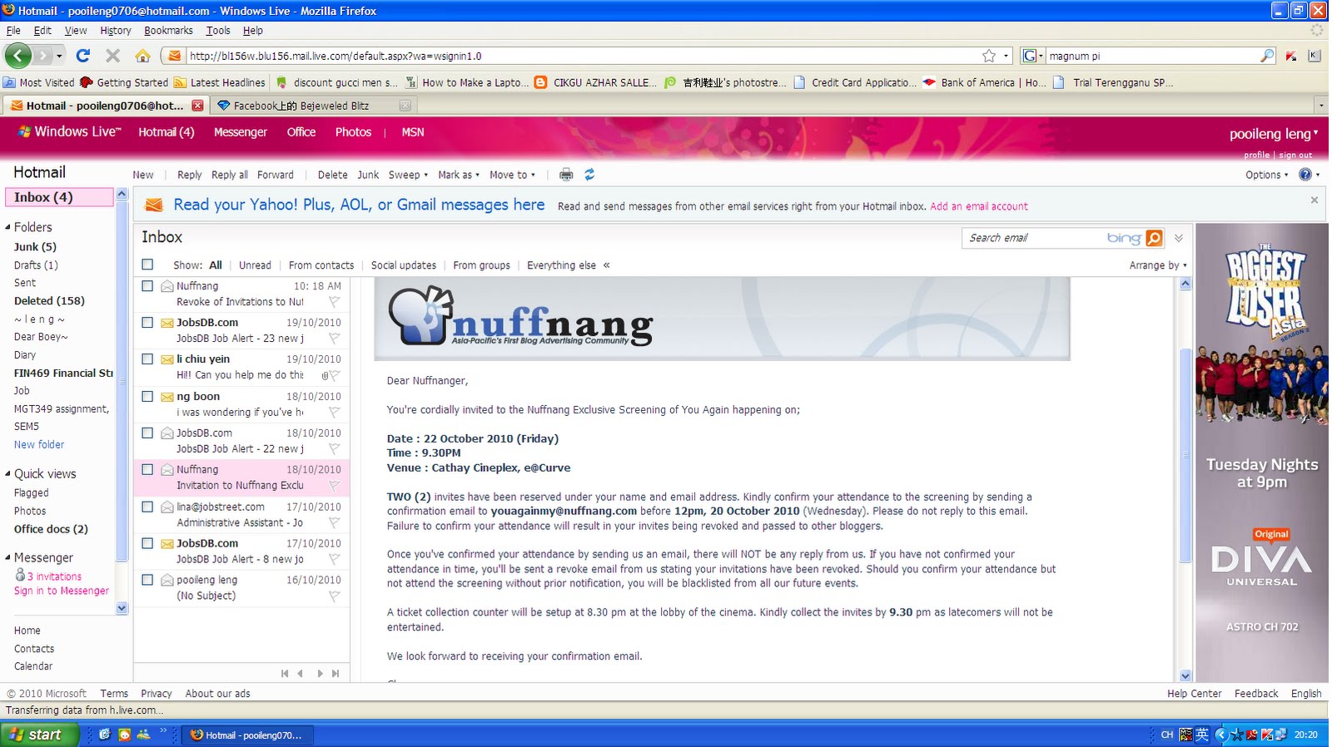This screenshot has width=1332, height=747.
Task: Click the sign out link
Action: tap(1295, 155)
